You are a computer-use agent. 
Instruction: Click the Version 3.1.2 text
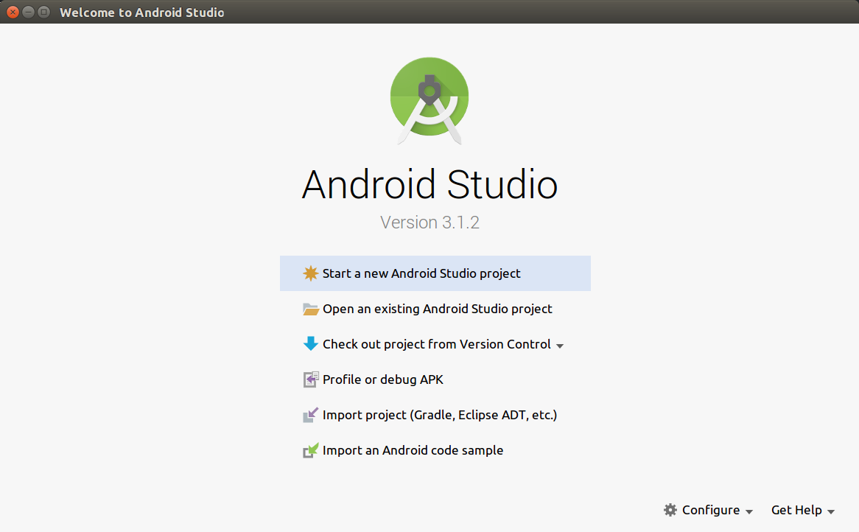(x=429, y=223)
